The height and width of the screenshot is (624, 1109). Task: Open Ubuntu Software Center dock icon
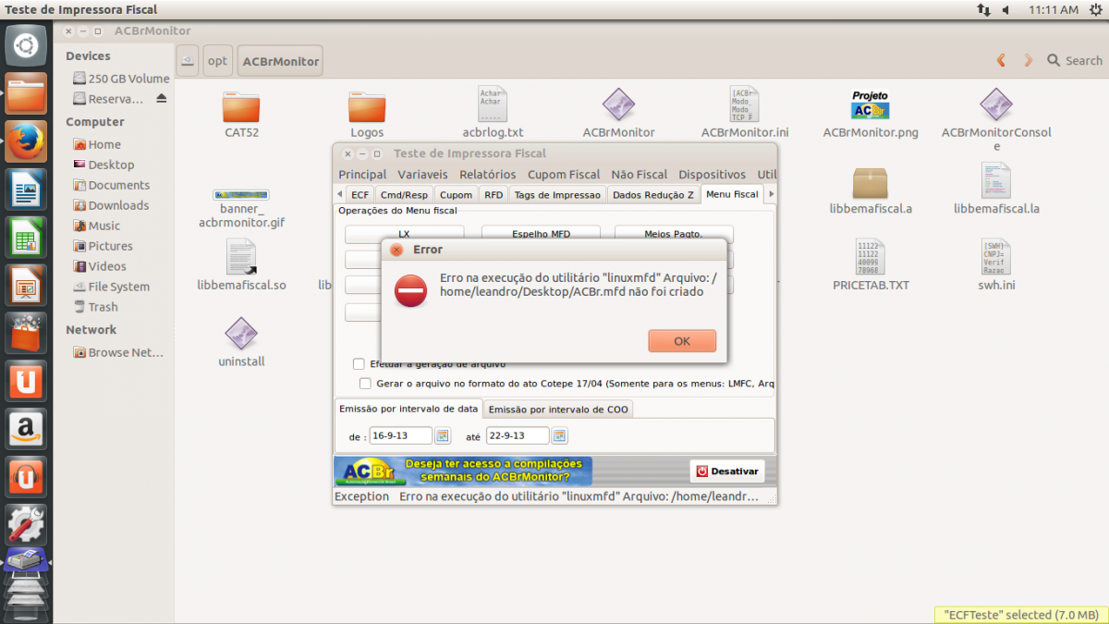coord(26,334)
